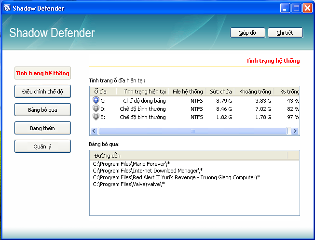The height and width of the screenshot is (240, 315).
Task: Click the disk table's left scroll arrow
Action: [x=94, y=131]
